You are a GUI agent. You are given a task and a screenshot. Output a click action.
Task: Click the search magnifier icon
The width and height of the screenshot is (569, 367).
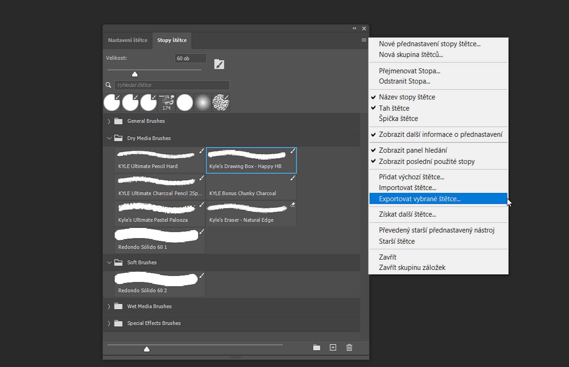point(108,85)
